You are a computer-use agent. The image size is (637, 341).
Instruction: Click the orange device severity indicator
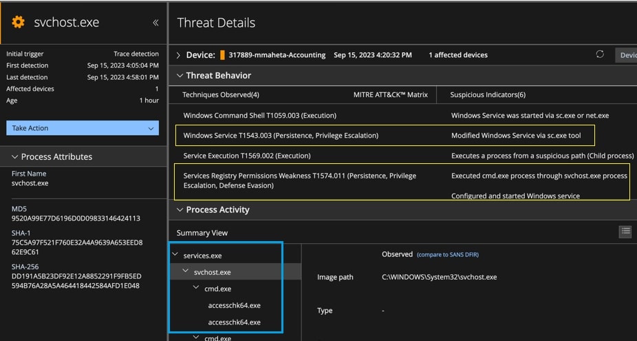click(x=222, y=55)
